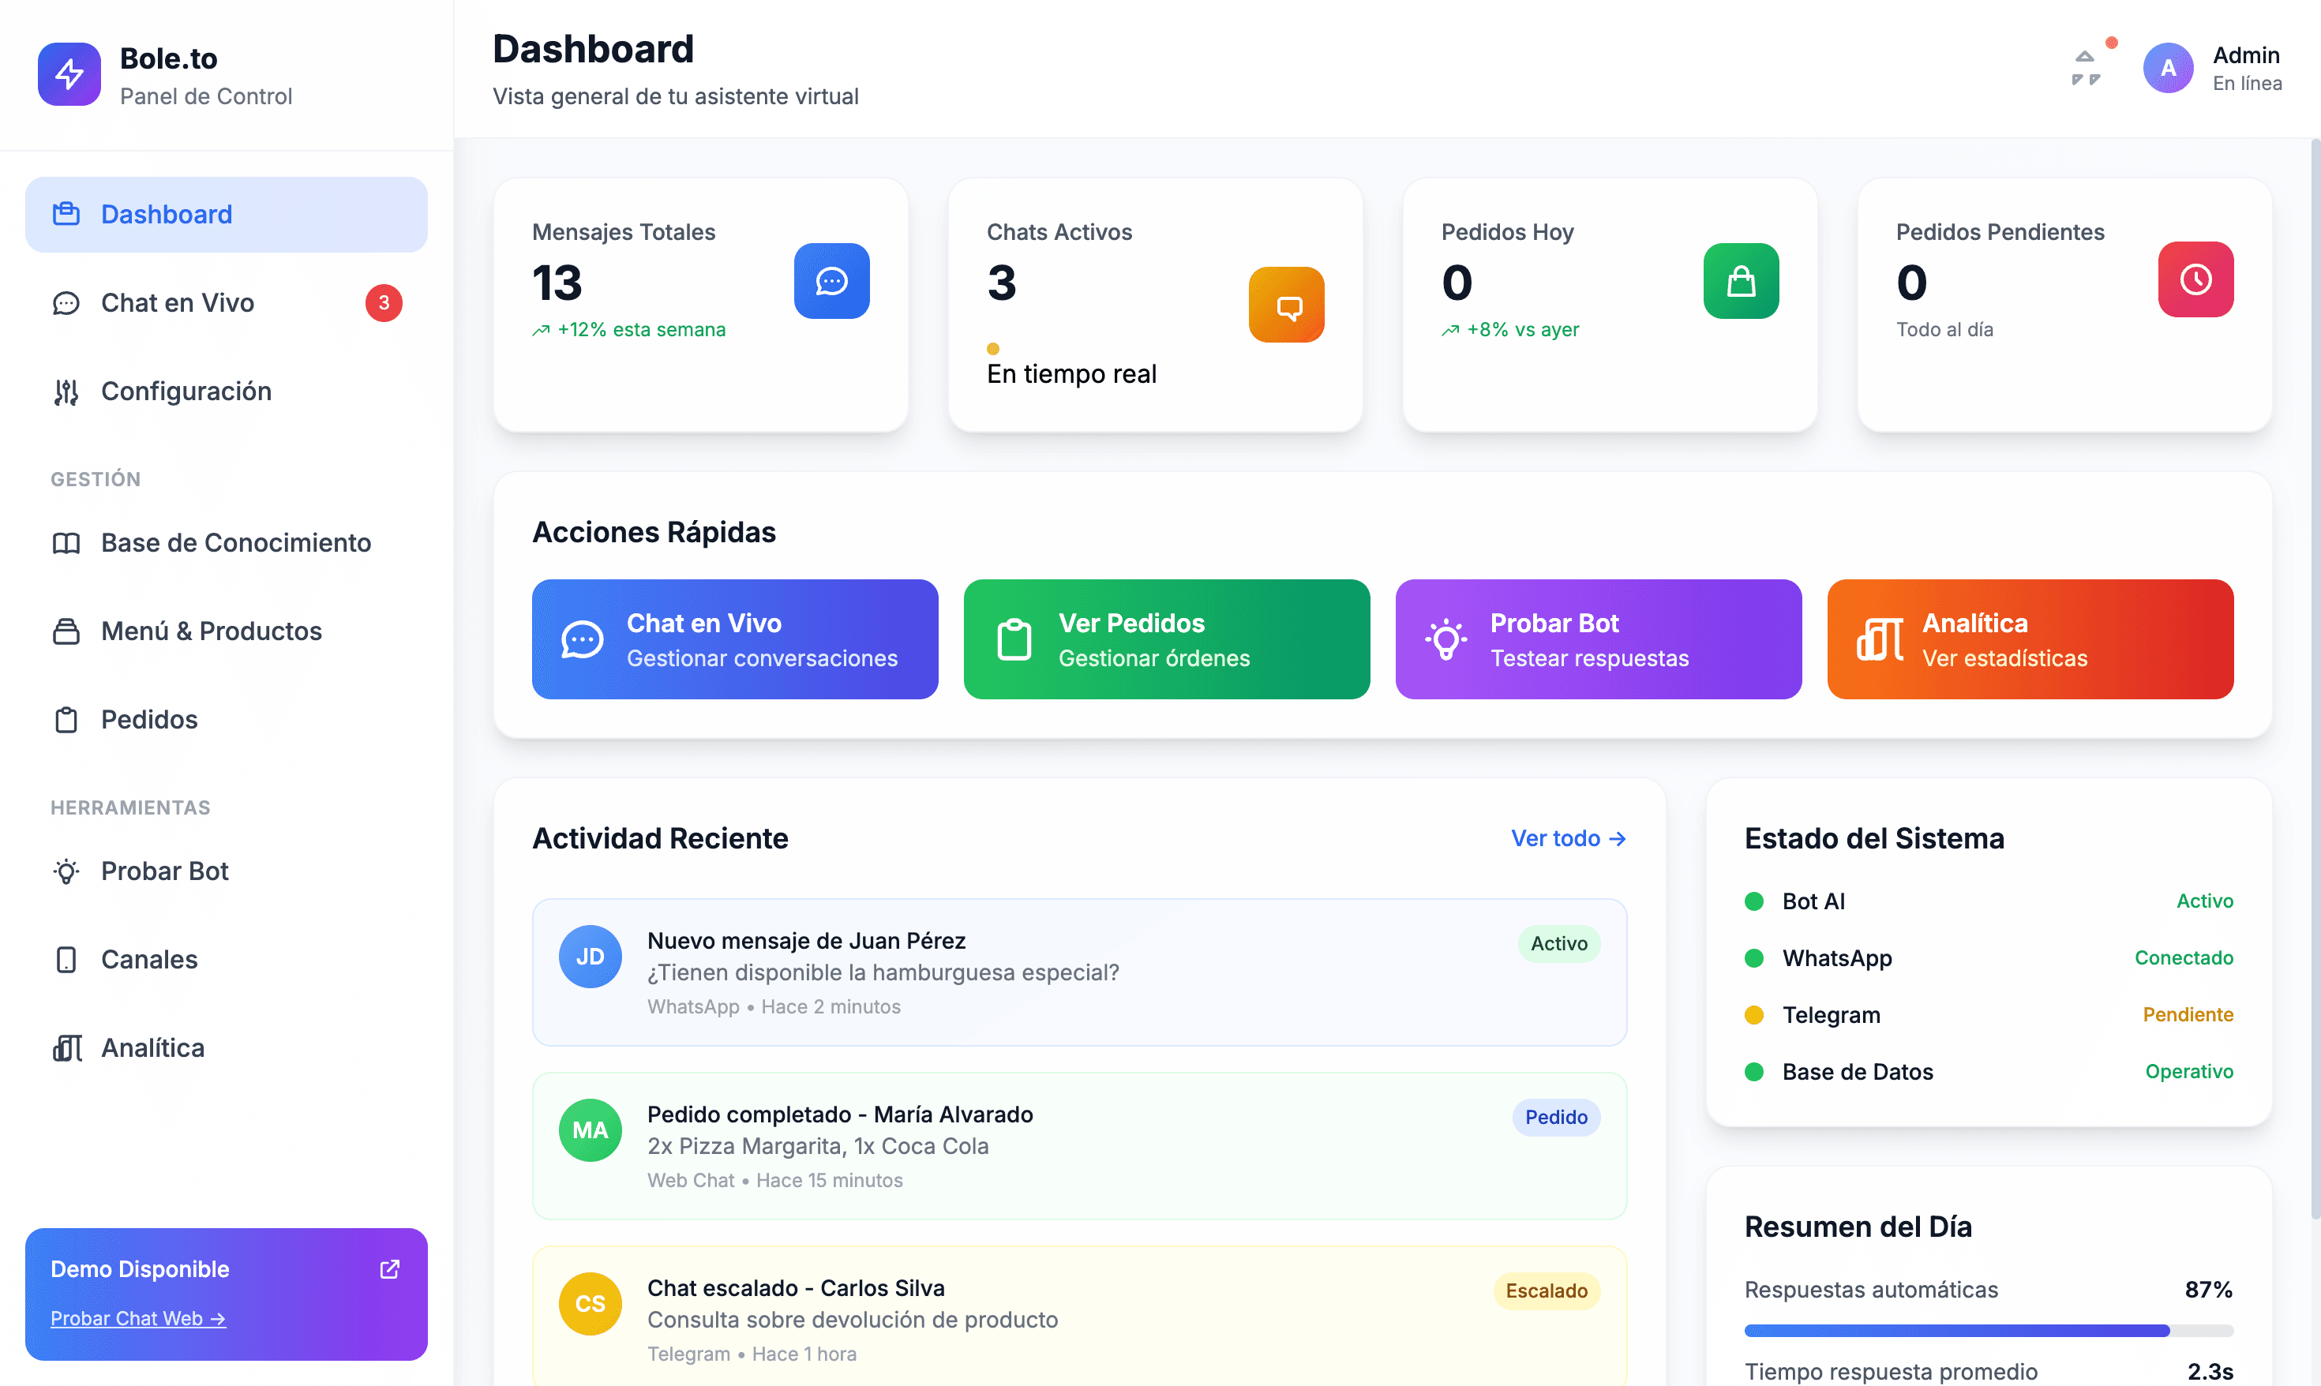
Task: Select the Telegram Pendiente status indicator
Action: coord(1754,1015)
